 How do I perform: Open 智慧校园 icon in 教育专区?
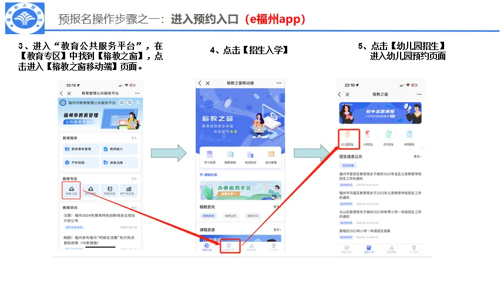pos(110,191)
